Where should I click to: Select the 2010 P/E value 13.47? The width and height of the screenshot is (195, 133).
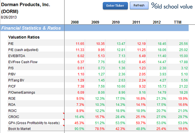(121, 44)
